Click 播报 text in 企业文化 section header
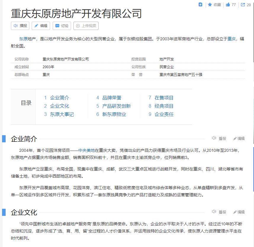Screen dimensions: 254x247 [x=222, y=212]
